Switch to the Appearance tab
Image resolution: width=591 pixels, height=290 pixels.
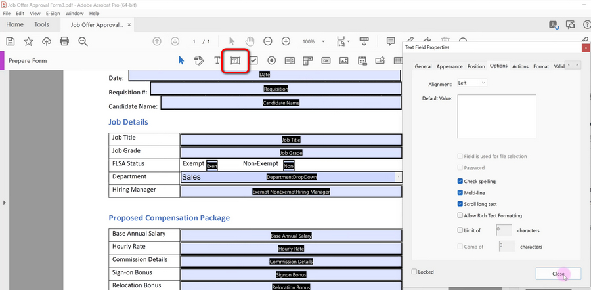(x=449, y=66)
